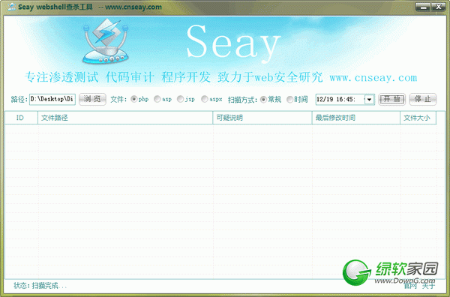Click the 浏览 browse button

pos(92,99)
